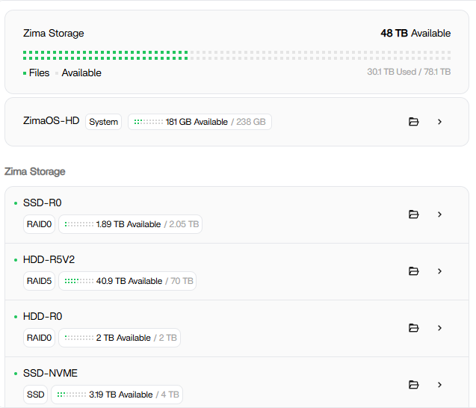
Task: Open the HDD-R5V2 folder icon
Action: (413, 271)
